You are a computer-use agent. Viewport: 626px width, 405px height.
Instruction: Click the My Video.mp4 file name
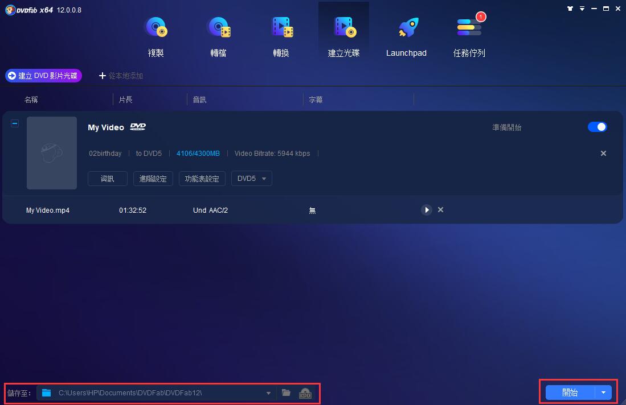pyautogui.click(x=47, y=210)
